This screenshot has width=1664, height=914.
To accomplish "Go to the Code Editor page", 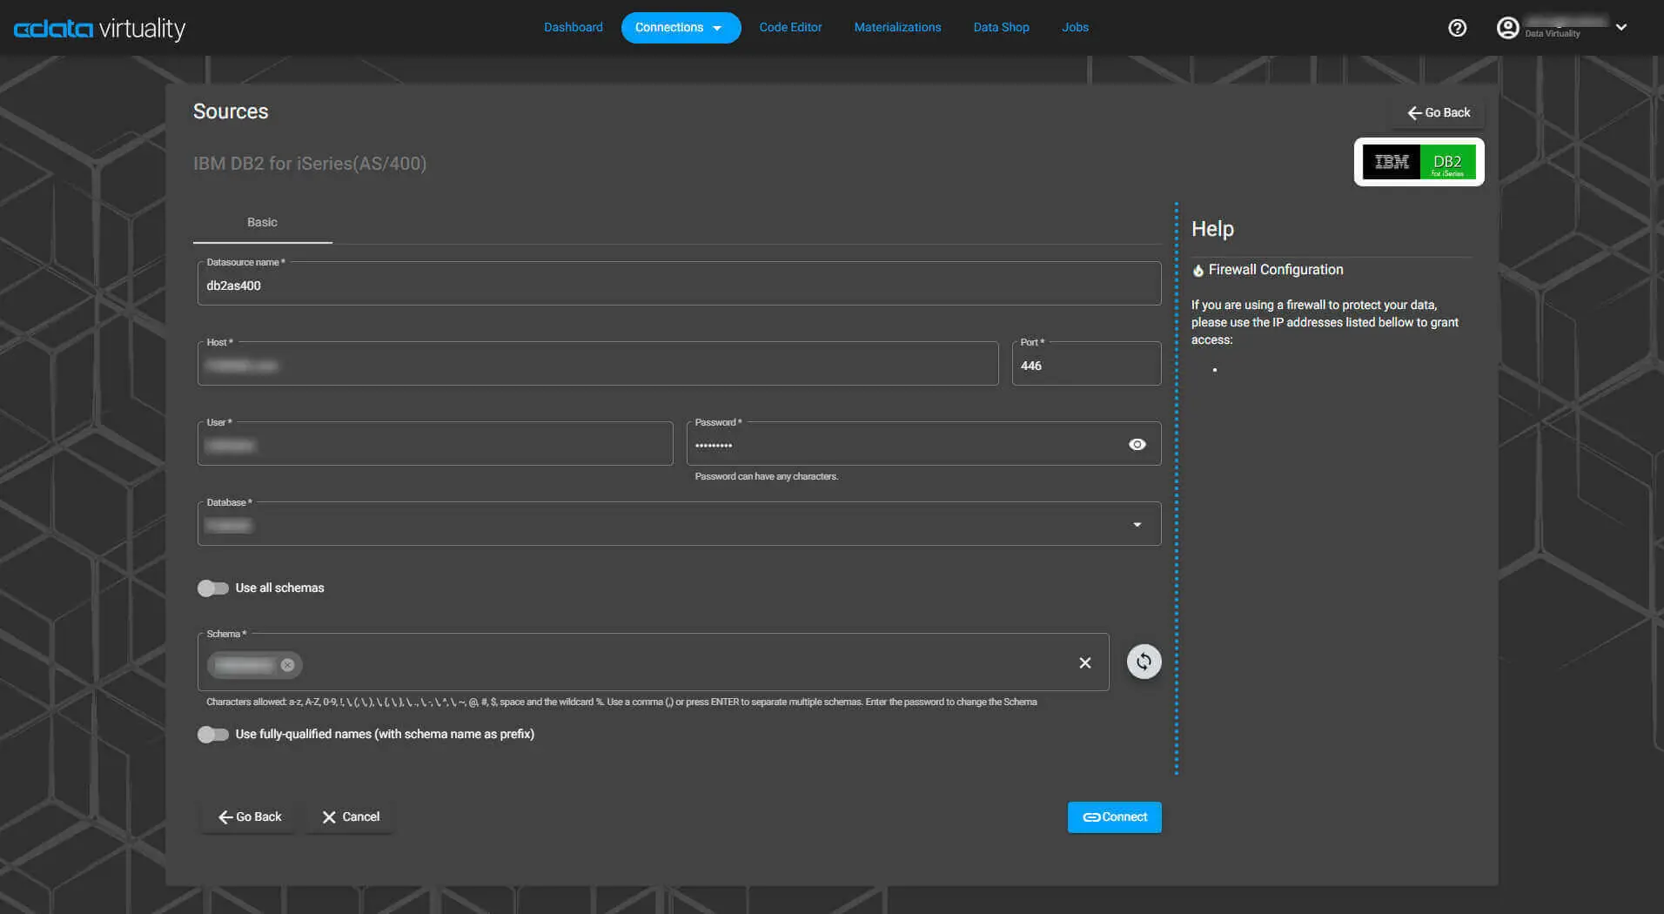I will (789, 28).
